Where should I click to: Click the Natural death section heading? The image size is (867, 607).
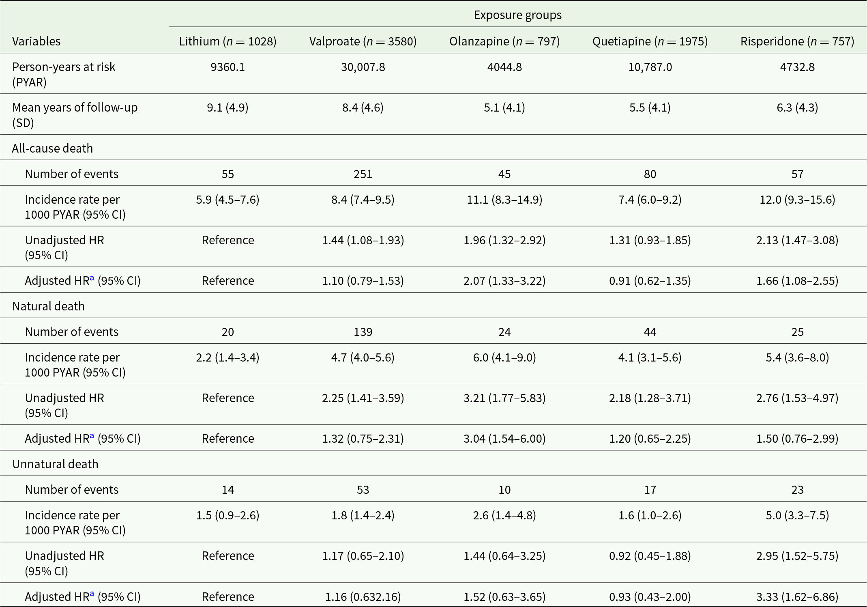[x=48, y=306]
